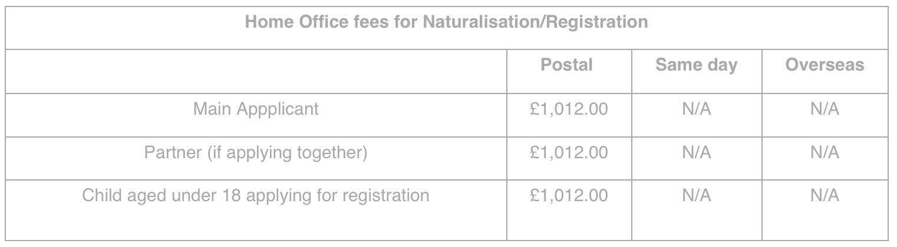
Task: Click Partner (if applying together) row label
Action: coord(256,153)
